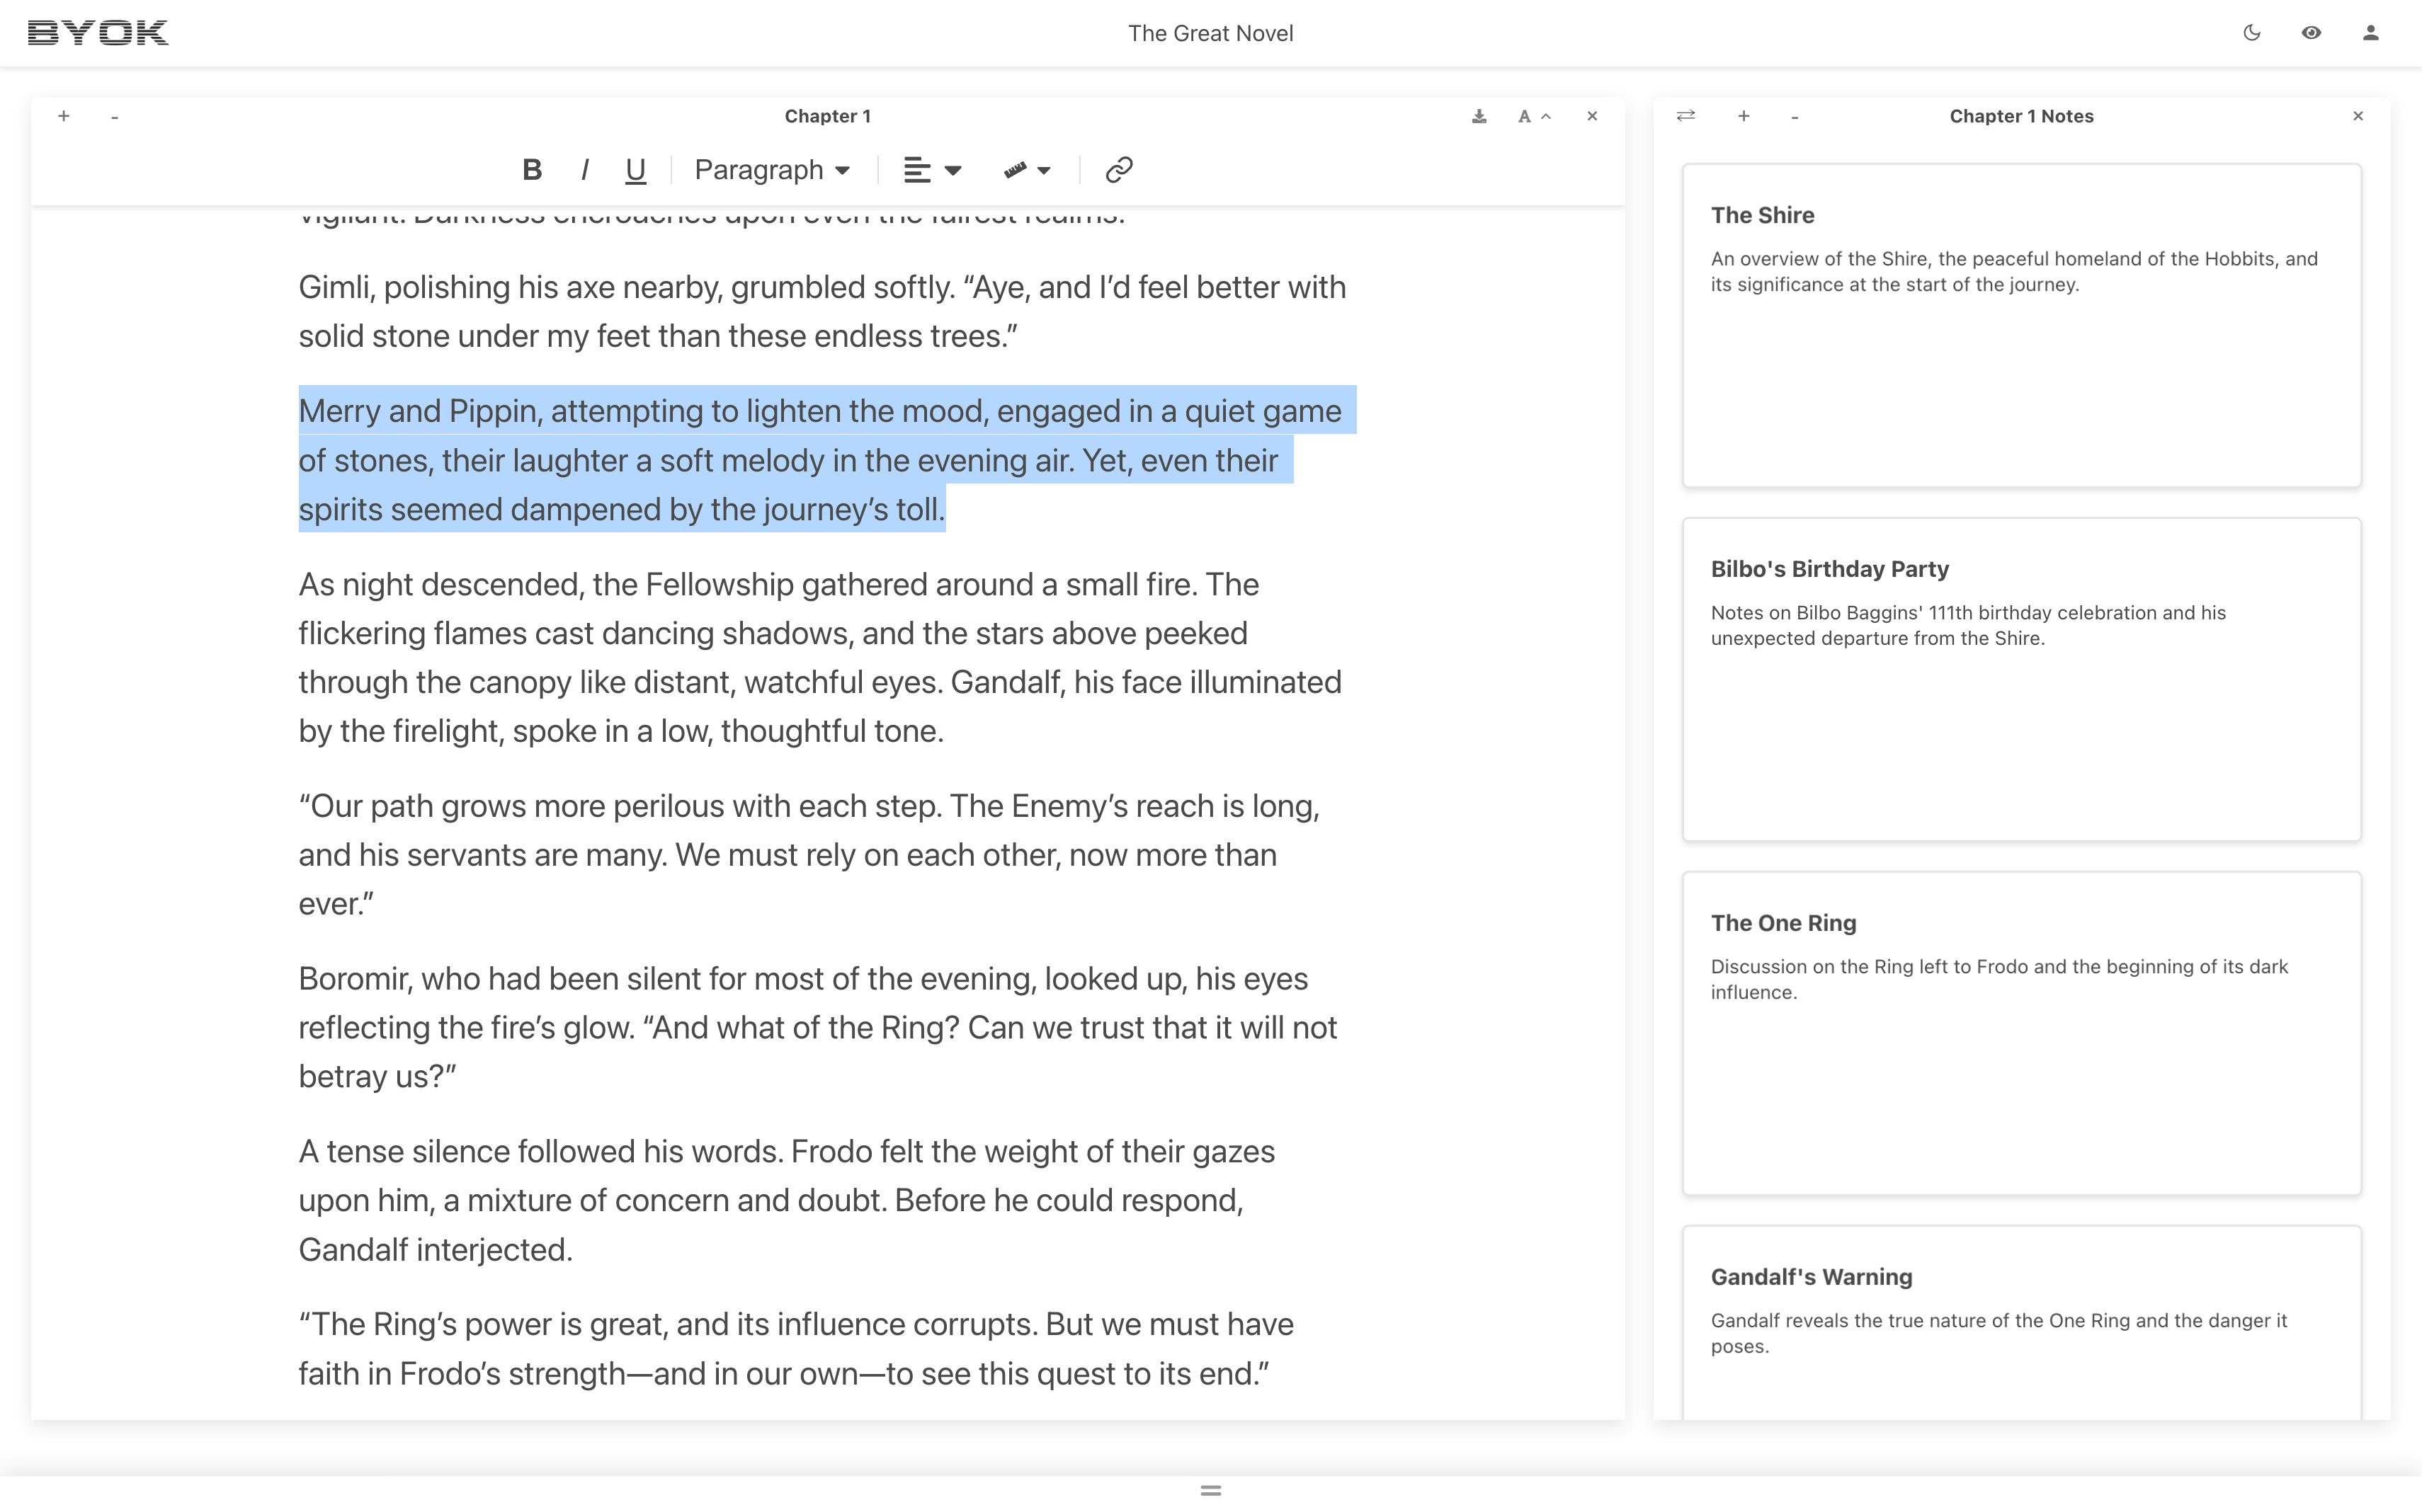The height and width of the screenshot is (1512, 2422).
Task: Open the highlighter color dropdown
Action: 1026,170
